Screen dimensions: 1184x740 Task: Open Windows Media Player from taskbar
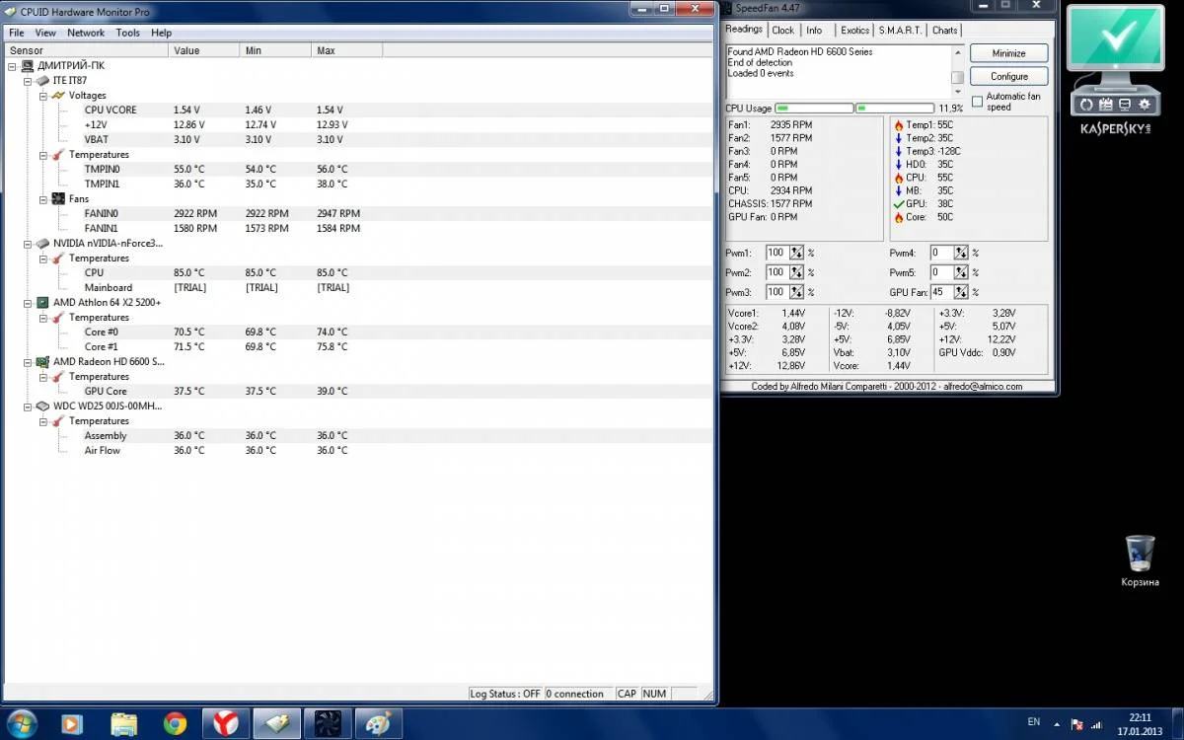[72, 723]
